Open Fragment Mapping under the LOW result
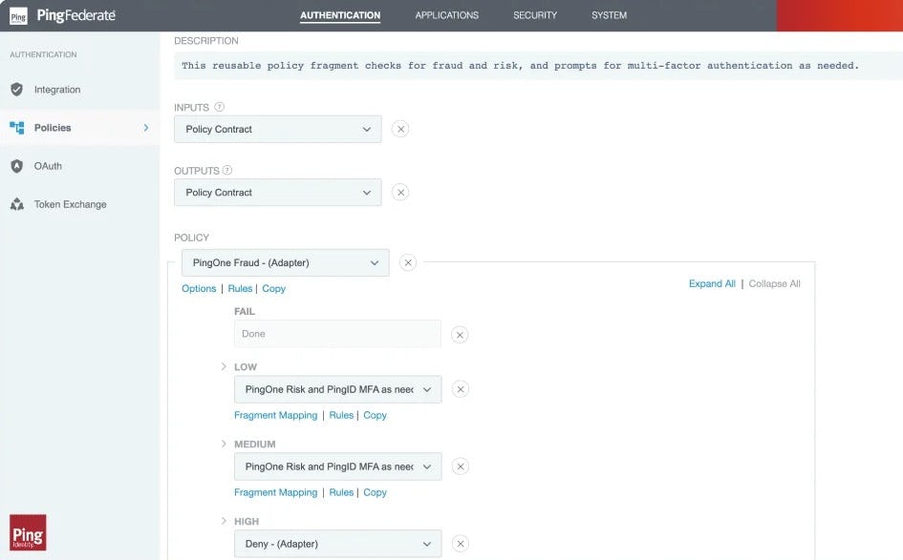 tap(274, 415)
